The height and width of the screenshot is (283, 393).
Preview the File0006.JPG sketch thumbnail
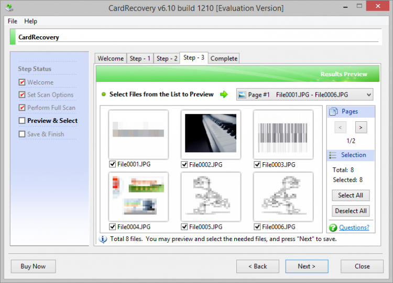click(283, 196)
